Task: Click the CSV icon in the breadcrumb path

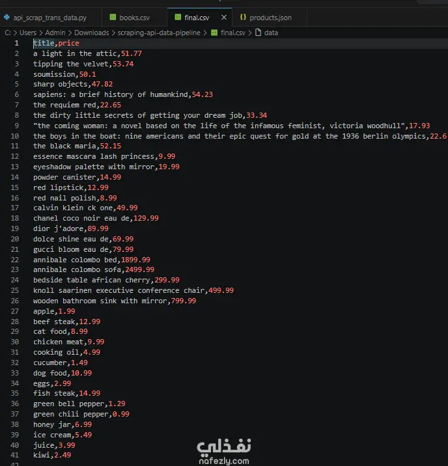Action: click(214, 33)
